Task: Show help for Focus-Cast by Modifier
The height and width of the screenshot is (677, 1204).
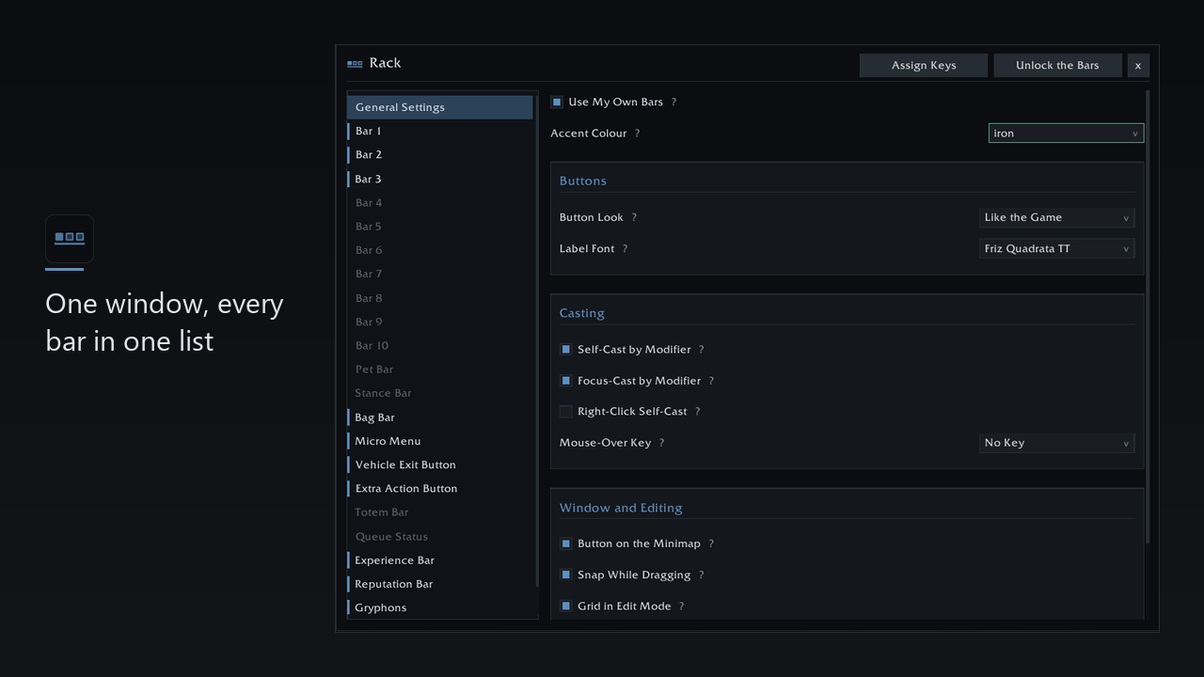Action: [x=711, y=381]
